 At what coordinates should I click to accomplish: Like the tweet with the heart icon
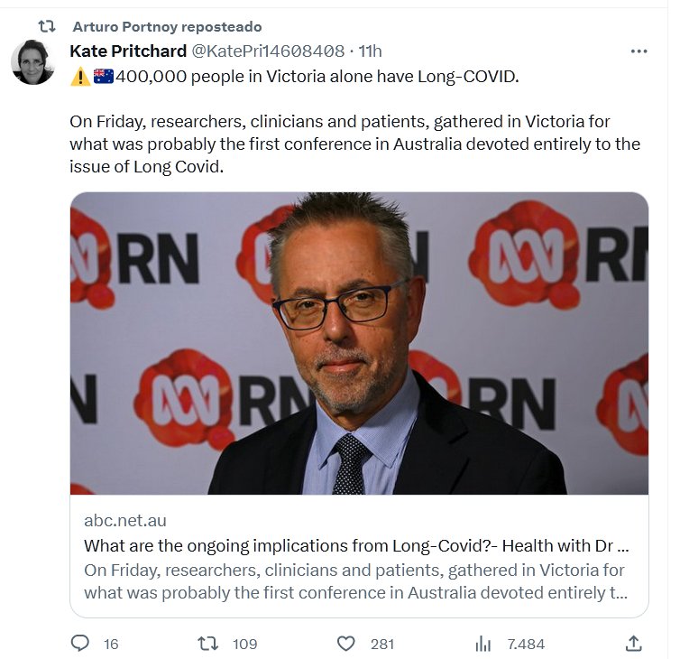(x=345, y=644)
